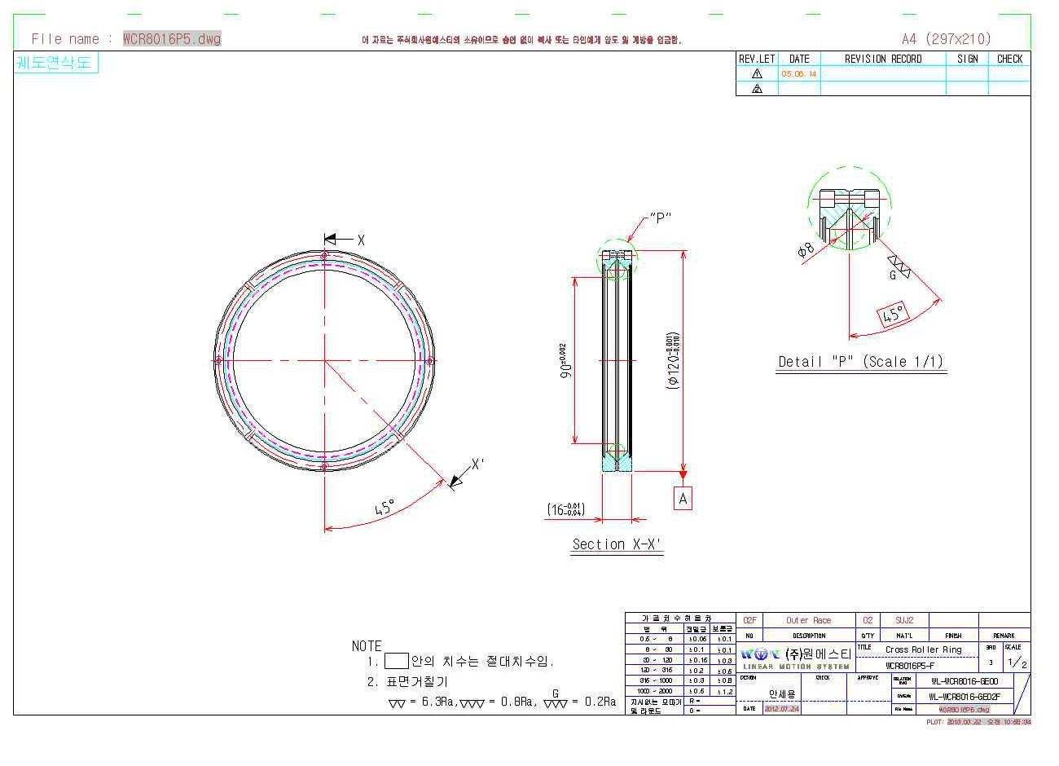Click the 0.2Ra roughness value
Viewport: 1059px width, 766px height.
[x=600, y=702]
